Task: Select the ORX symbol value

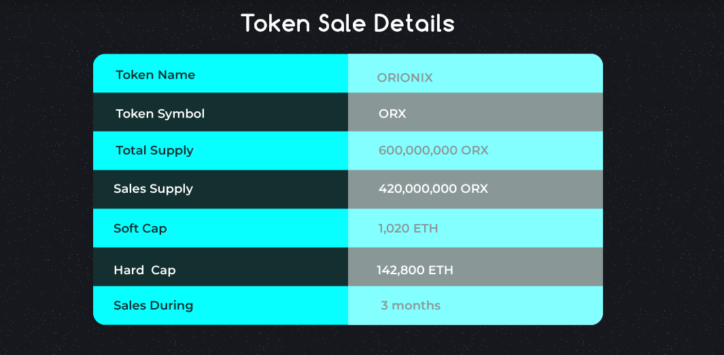Action: [392, 113]
